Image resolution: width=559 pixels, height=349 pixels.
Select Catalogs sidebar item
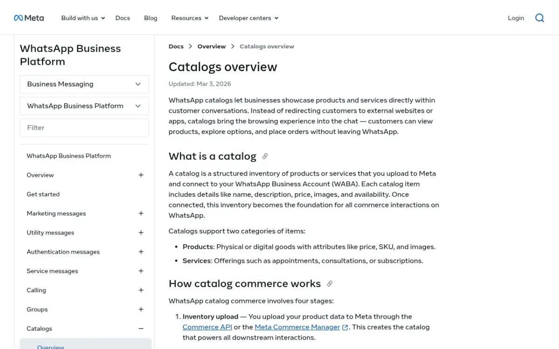pyautogui.click(x=39, y=329)
